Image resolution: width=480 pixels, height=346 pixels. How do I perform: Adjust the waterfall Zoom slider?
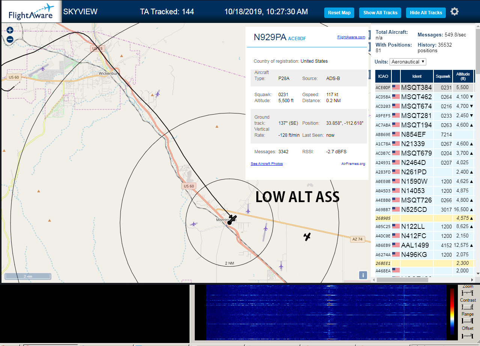[x=468, y=293]
